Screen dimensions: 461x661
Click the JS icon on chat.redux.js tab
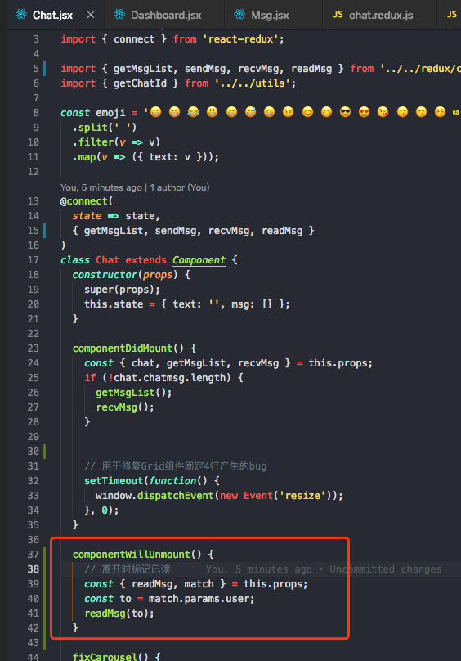click(x=338, y=15)
